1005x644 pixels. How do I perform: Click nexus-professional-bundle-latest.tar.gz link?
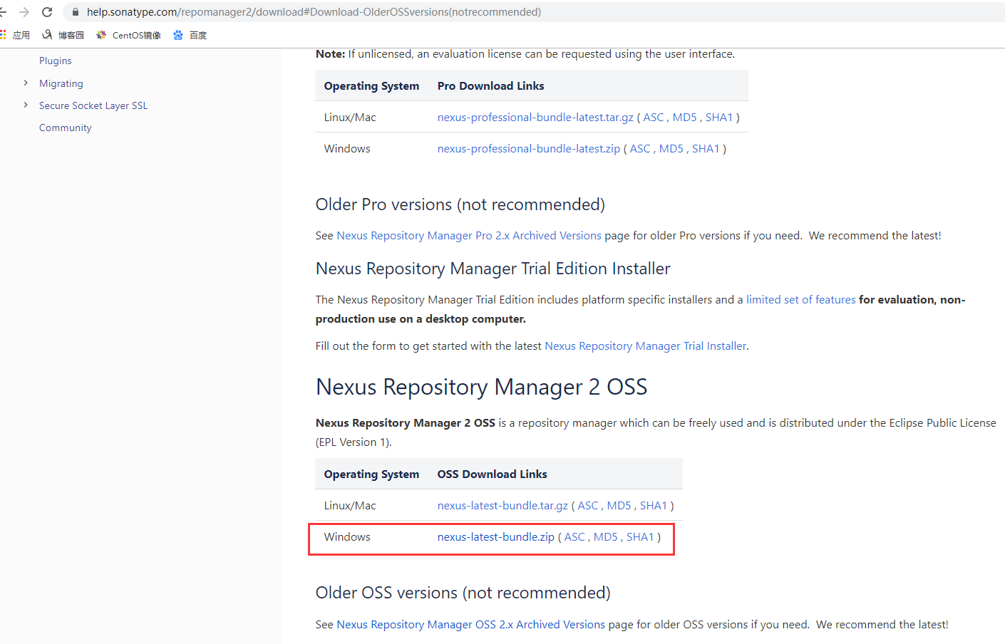coord(535,118)
